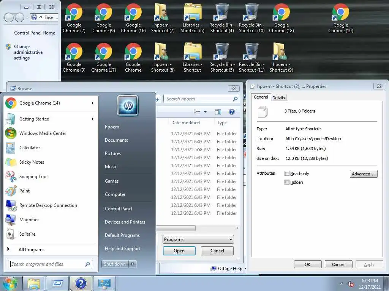
Task: Open Google Chrome (18) desktop icon
Action: point(281,18)
